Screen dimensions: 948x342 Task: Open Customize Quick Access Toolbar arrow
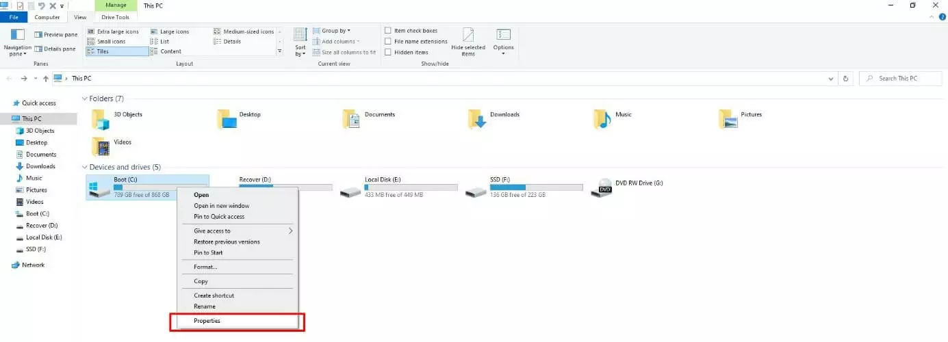(62, 5)
